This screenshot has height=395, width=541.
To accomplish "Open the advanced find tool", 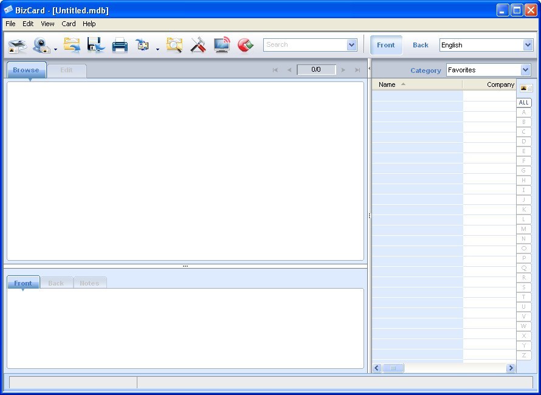I will pyautogui.click(x=174, y=44).
